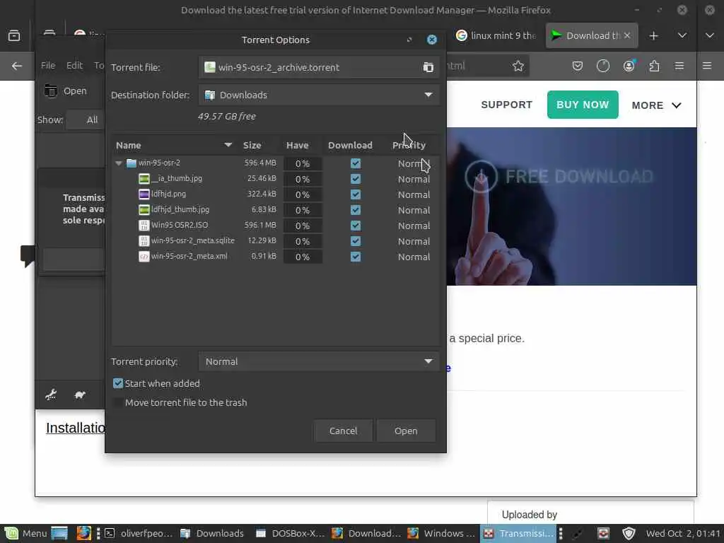The image size is (724, 543).
Task: Uncheck download for win-95-osr-2_meta.xml
Action: (x=355, y=257)
